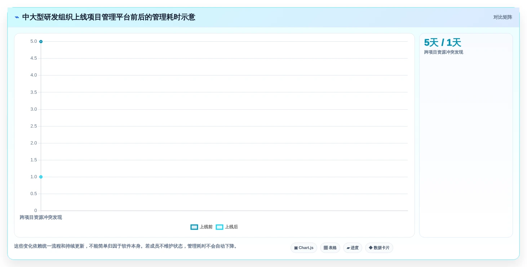Click the Chart.js tag chip
527x267 pixels.
[x=304, y=248]
